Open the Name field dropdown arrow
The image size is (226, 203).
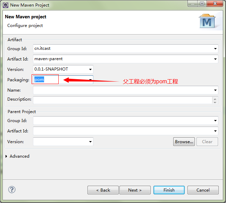(x=216, y=90)
